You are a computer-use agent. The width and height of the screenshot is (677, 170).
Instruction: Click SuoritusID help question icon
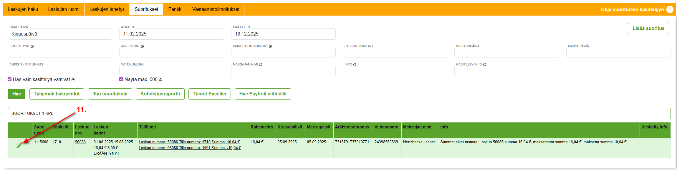coord(32,46)
